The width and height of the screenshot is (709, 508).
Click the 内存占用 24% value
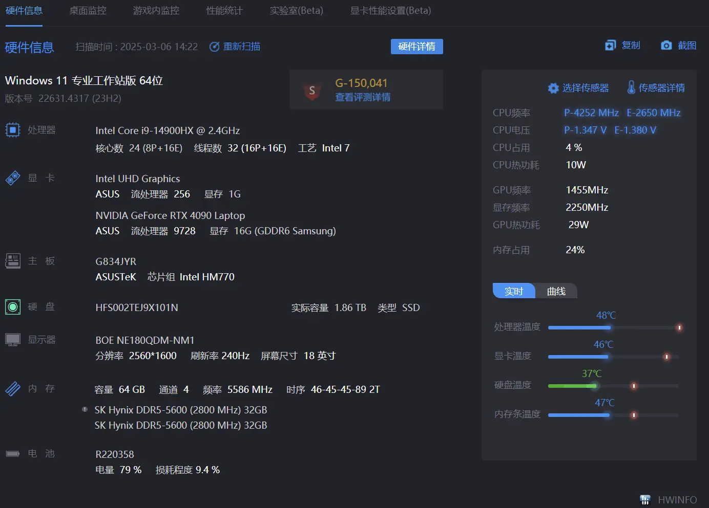pos(575,250)
